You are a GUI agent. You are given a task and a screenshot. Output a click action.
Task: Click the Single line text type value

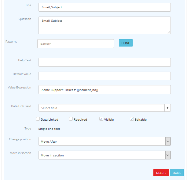(49, 129)
